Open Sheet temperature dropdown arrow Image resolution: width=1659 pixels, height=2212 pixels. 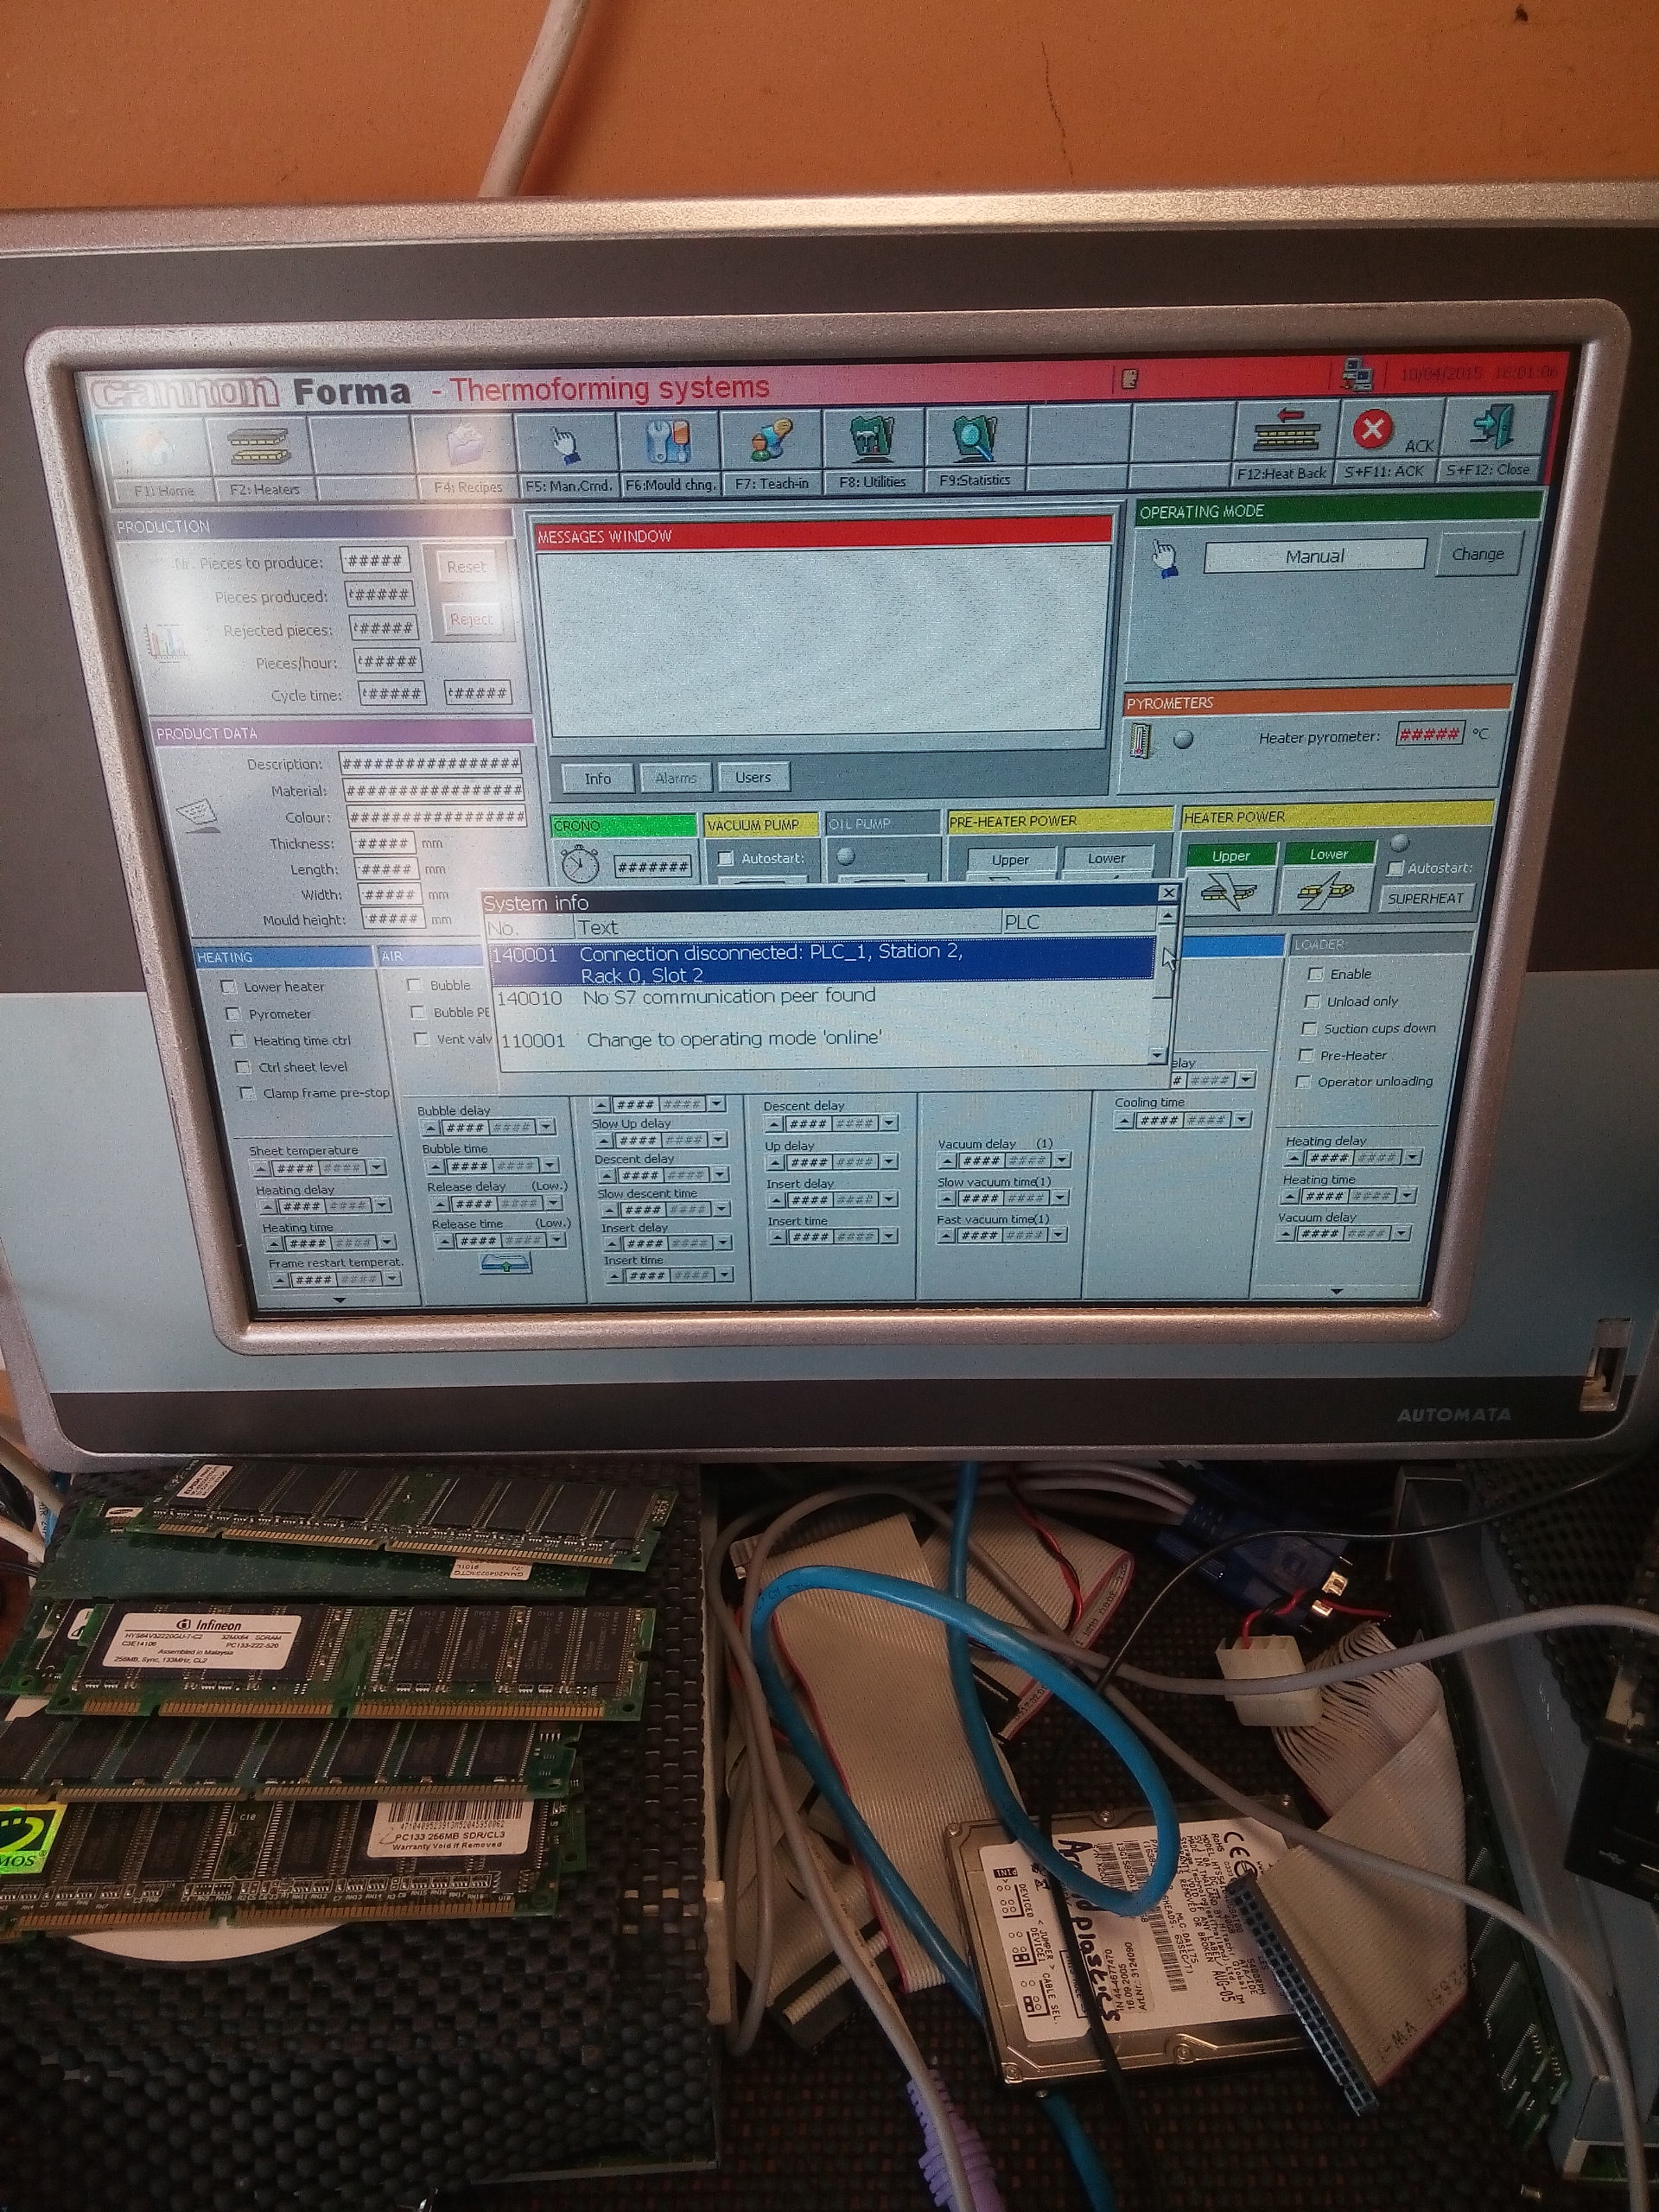(377, 1167)
